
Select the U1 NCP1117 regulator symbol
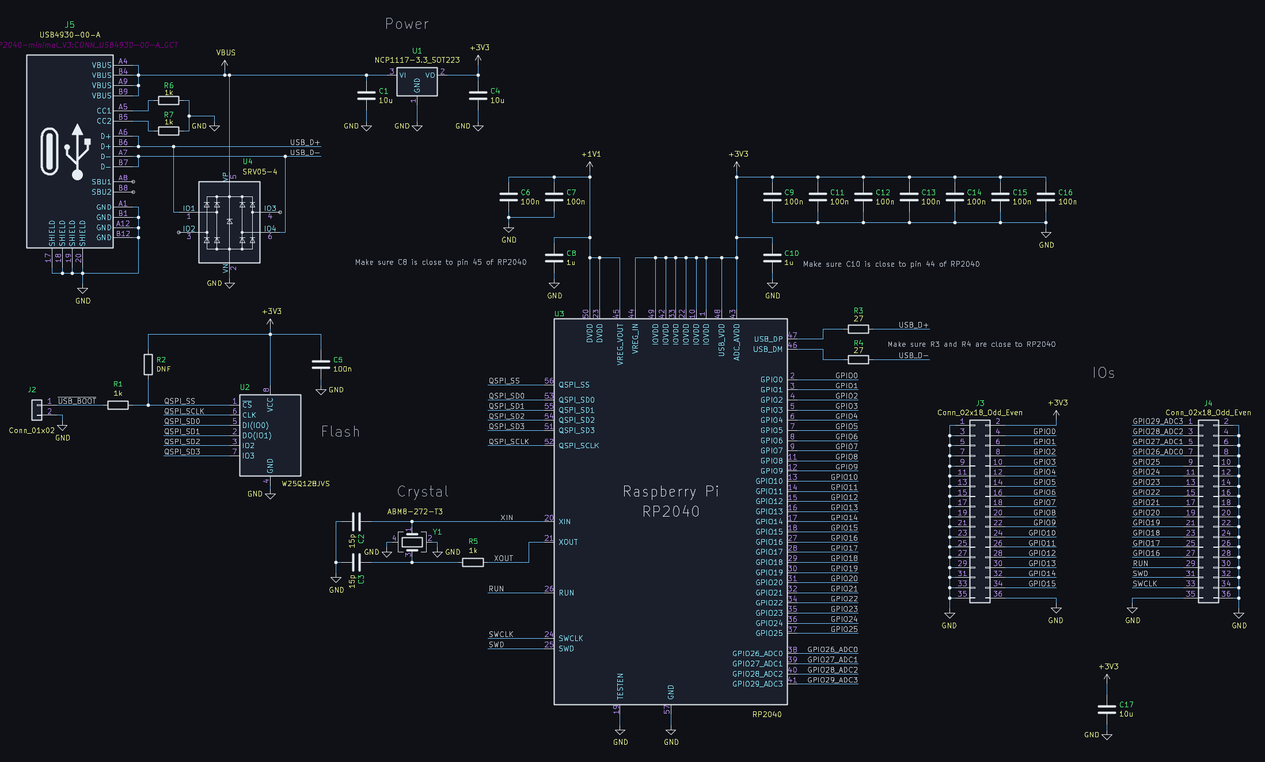tap(417, 82)
